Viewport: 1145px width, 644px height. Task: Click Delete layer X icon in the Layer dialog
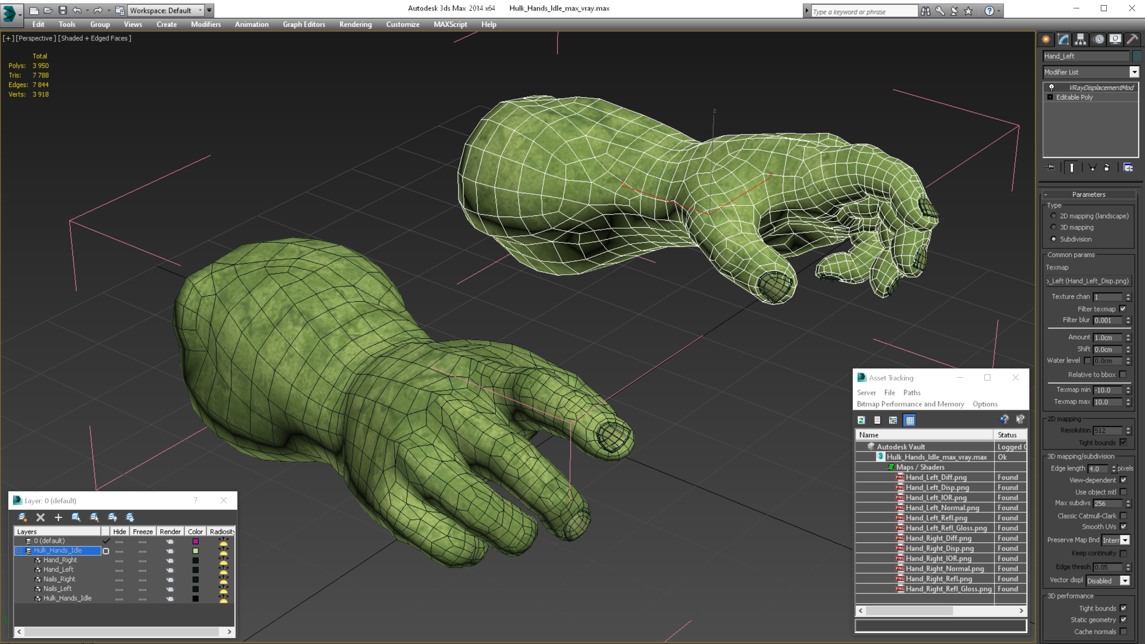(x=41, y=517)
